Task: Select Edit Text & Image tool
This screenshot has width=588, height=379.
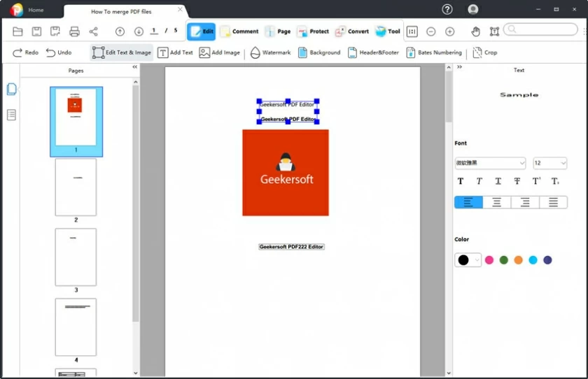Action: (122, 52)
